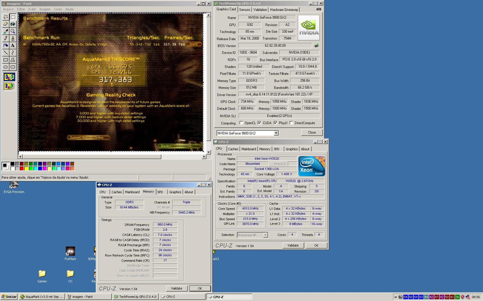
Task: Click OK in the CPU-Z Memory window
Action: coord(200,288)
